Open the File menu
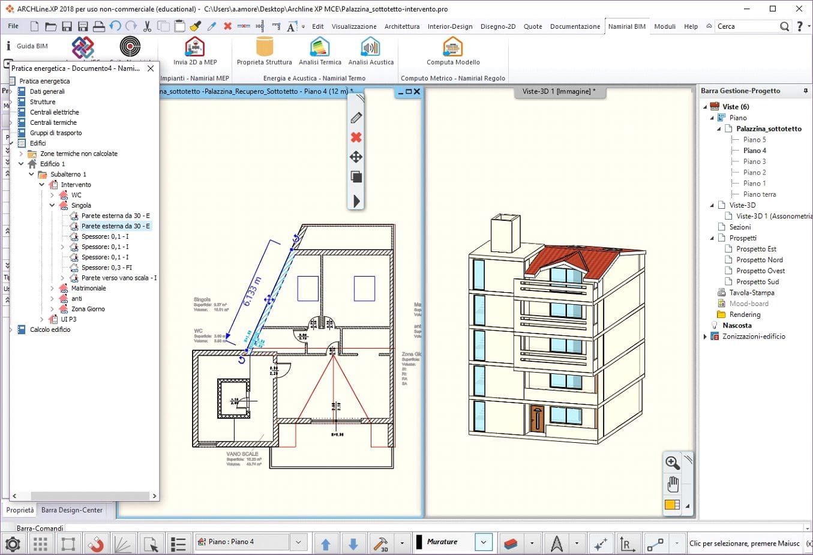Viewport: 813px width, 555px height. pyautogui.click(x=13, y=26)
